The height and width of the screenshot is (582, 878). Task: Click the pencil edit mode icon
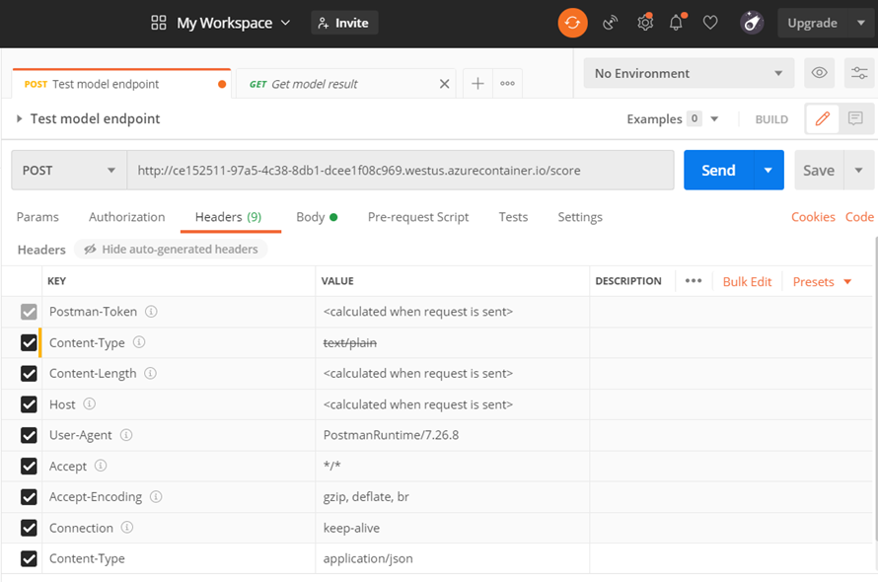[822, 118]
